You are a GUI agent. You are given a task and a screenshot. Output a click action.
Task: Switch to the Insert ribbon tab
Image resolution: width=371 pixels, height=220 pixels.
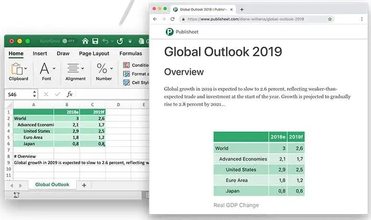click(x=40, y=54)
